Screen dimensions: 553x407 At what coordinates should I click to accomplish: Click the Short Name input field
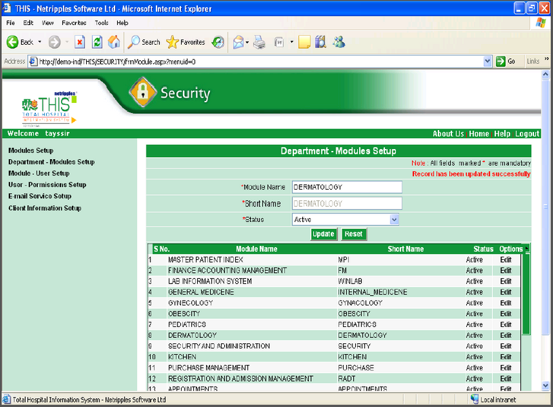[x=347, y=203]
